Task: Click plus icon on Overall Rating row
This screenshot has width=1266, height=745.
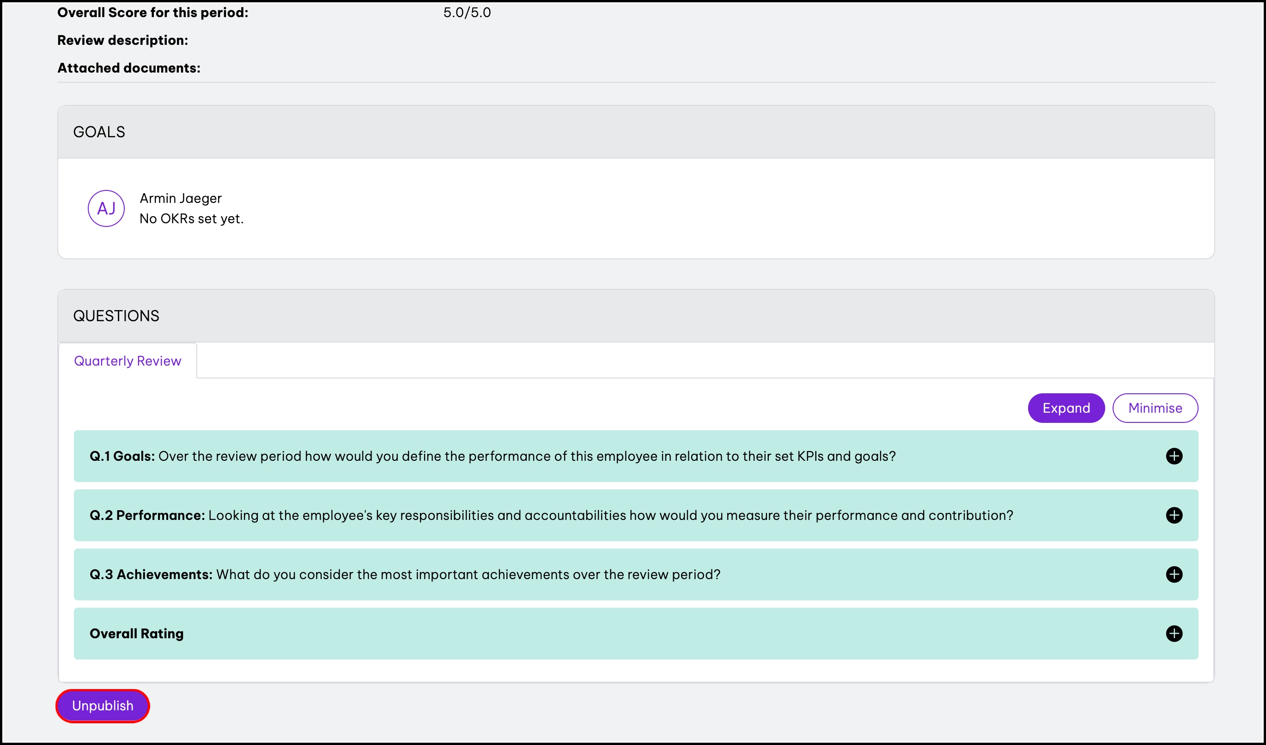Action: click(x=1174, y=634)
